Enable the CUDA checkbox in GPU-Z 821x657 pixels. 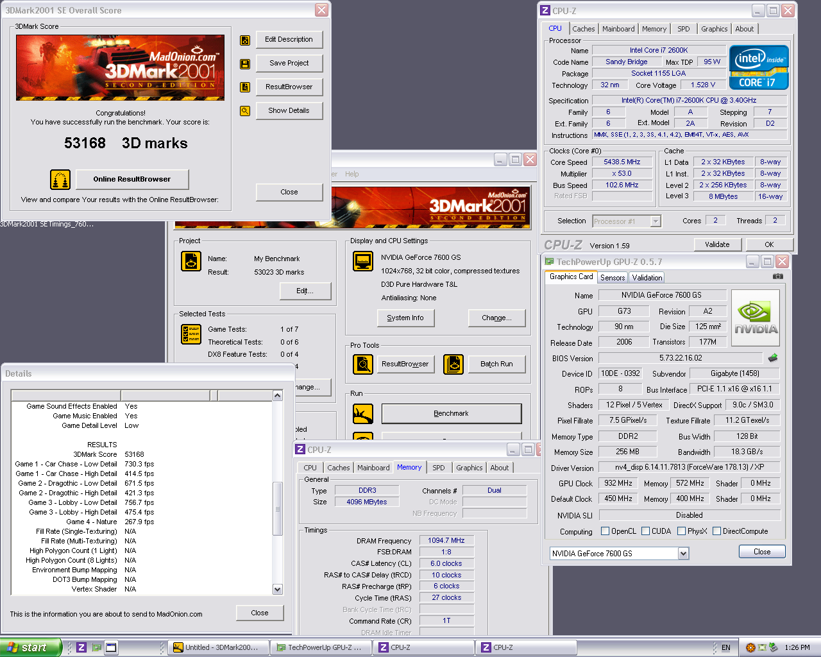tap(645, 531)
